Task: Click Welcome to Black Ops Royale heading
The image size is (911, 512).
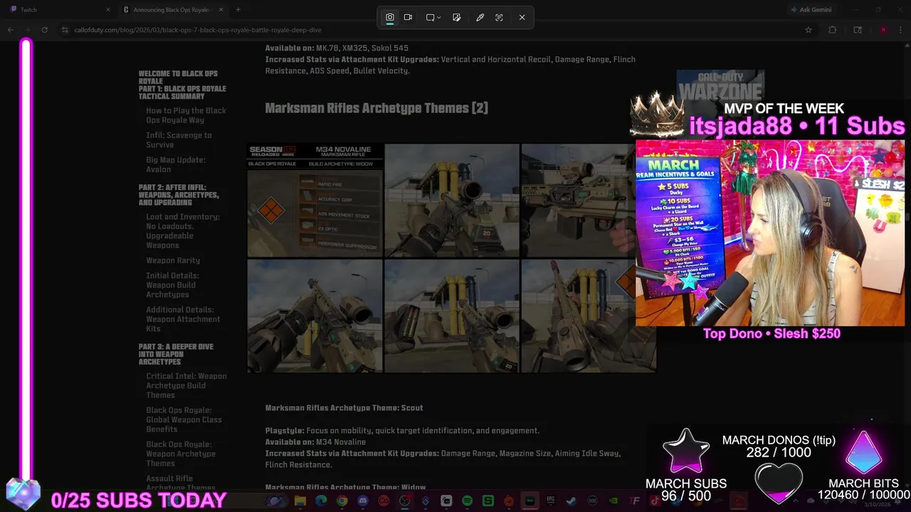Action: pyautogui.click(x=178, y=78)
